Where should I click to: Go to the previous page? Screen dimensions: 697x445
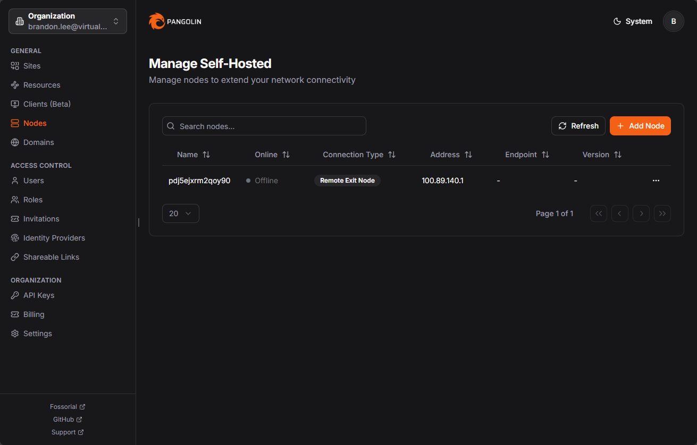tap(620, 213)
